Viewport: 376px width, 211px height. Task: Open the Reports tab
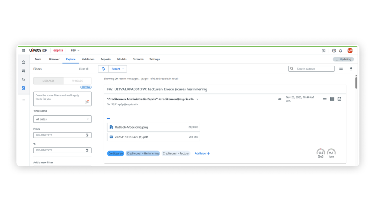[105, 59]
